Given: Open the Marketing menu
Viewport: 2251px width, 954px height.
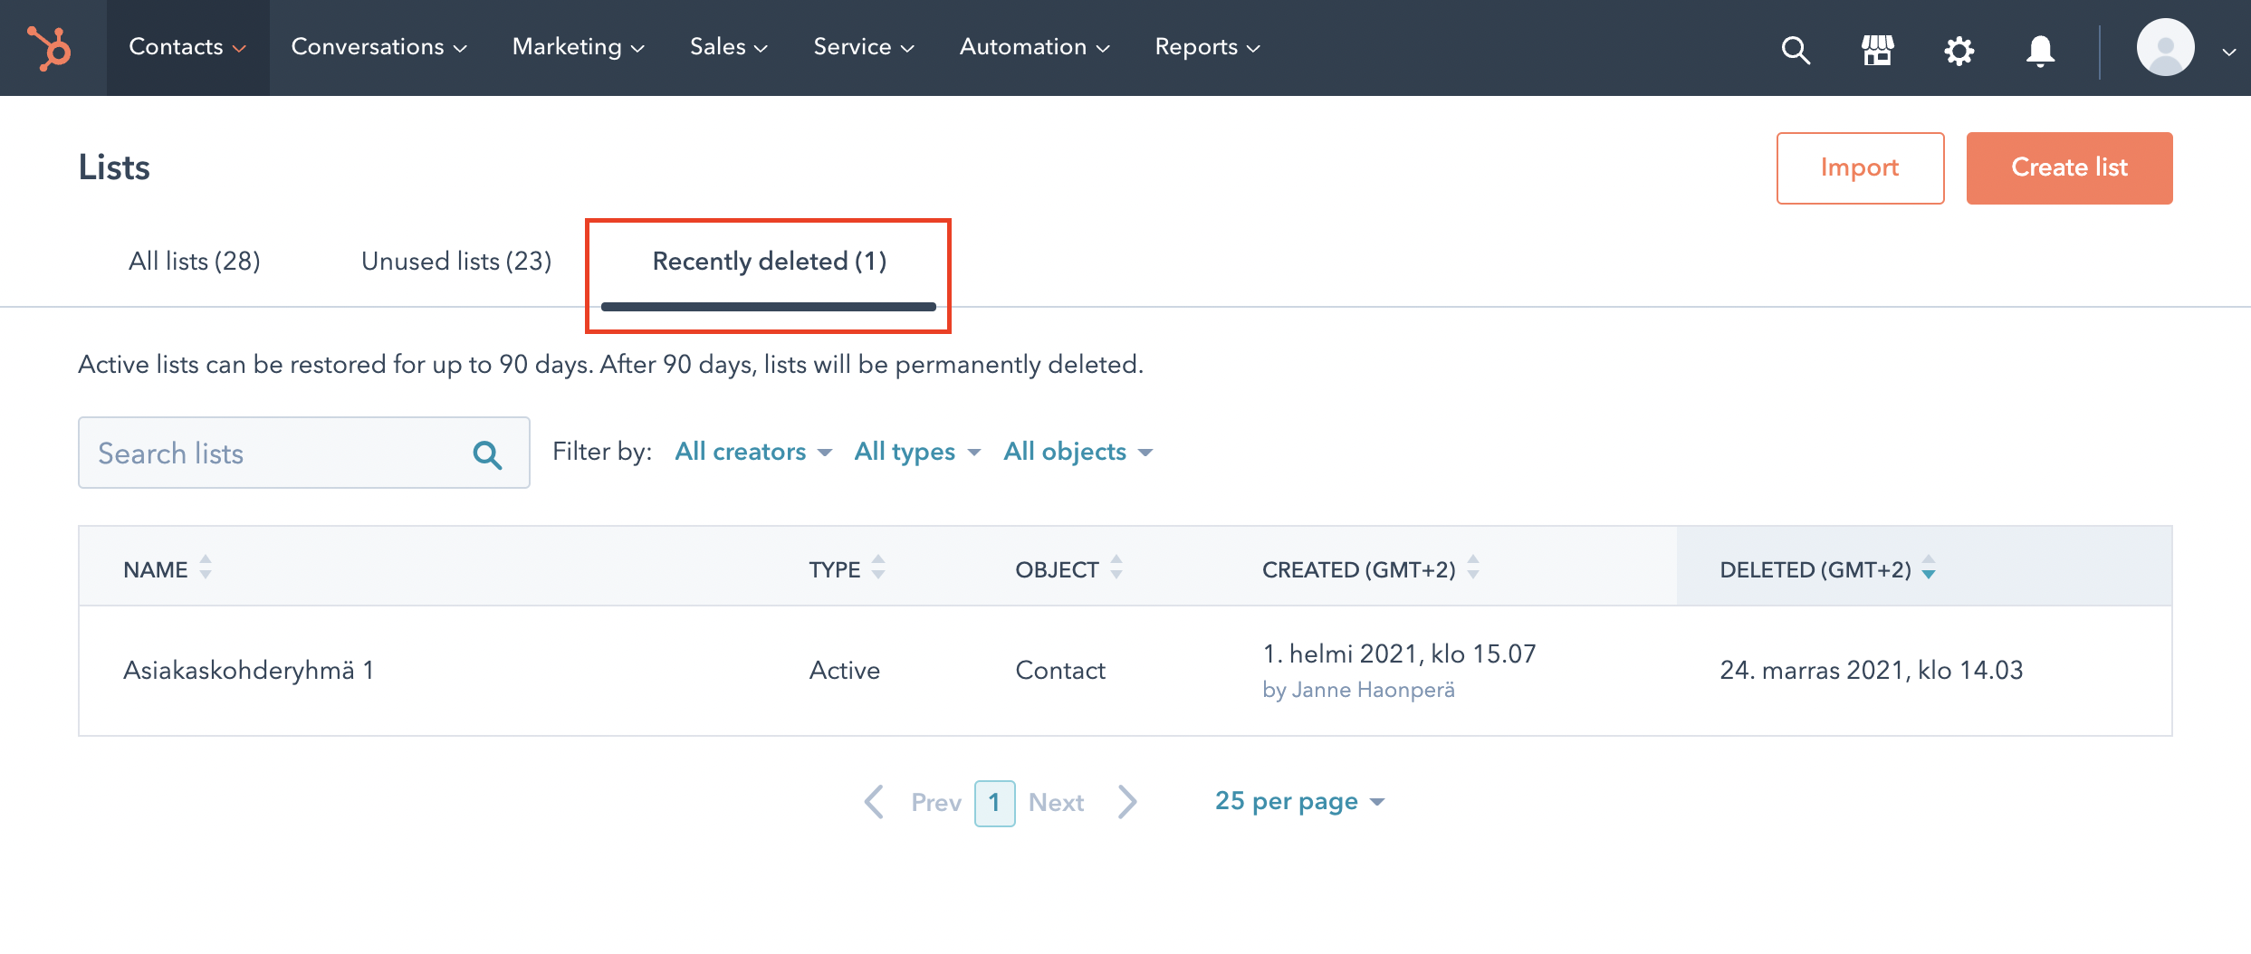Looking at the screenshot, I should click(578, 47).
